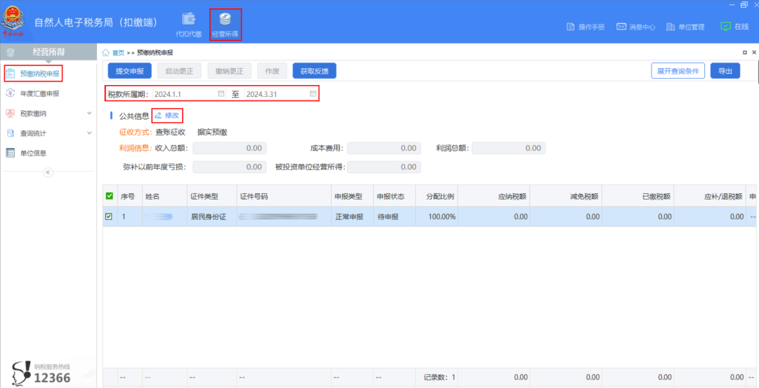The height and width of the screenshot is (388, 759).
Task: Expand the 查询统计 submenu arrow
Action: (x=89, y=133)
